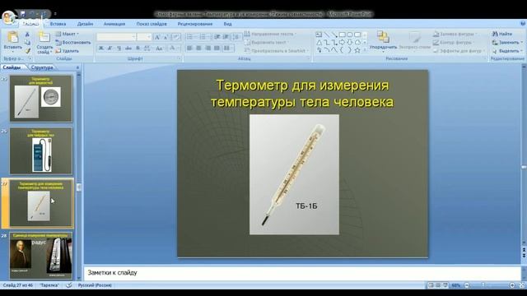Viewport: 527px width, 296px height.
Task: Increase list indent level
Action: coord(226,37)
